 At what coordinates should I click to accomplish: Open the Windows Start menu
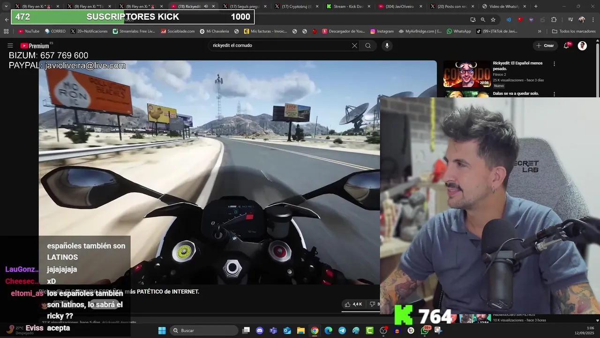[x=162, y=330]
